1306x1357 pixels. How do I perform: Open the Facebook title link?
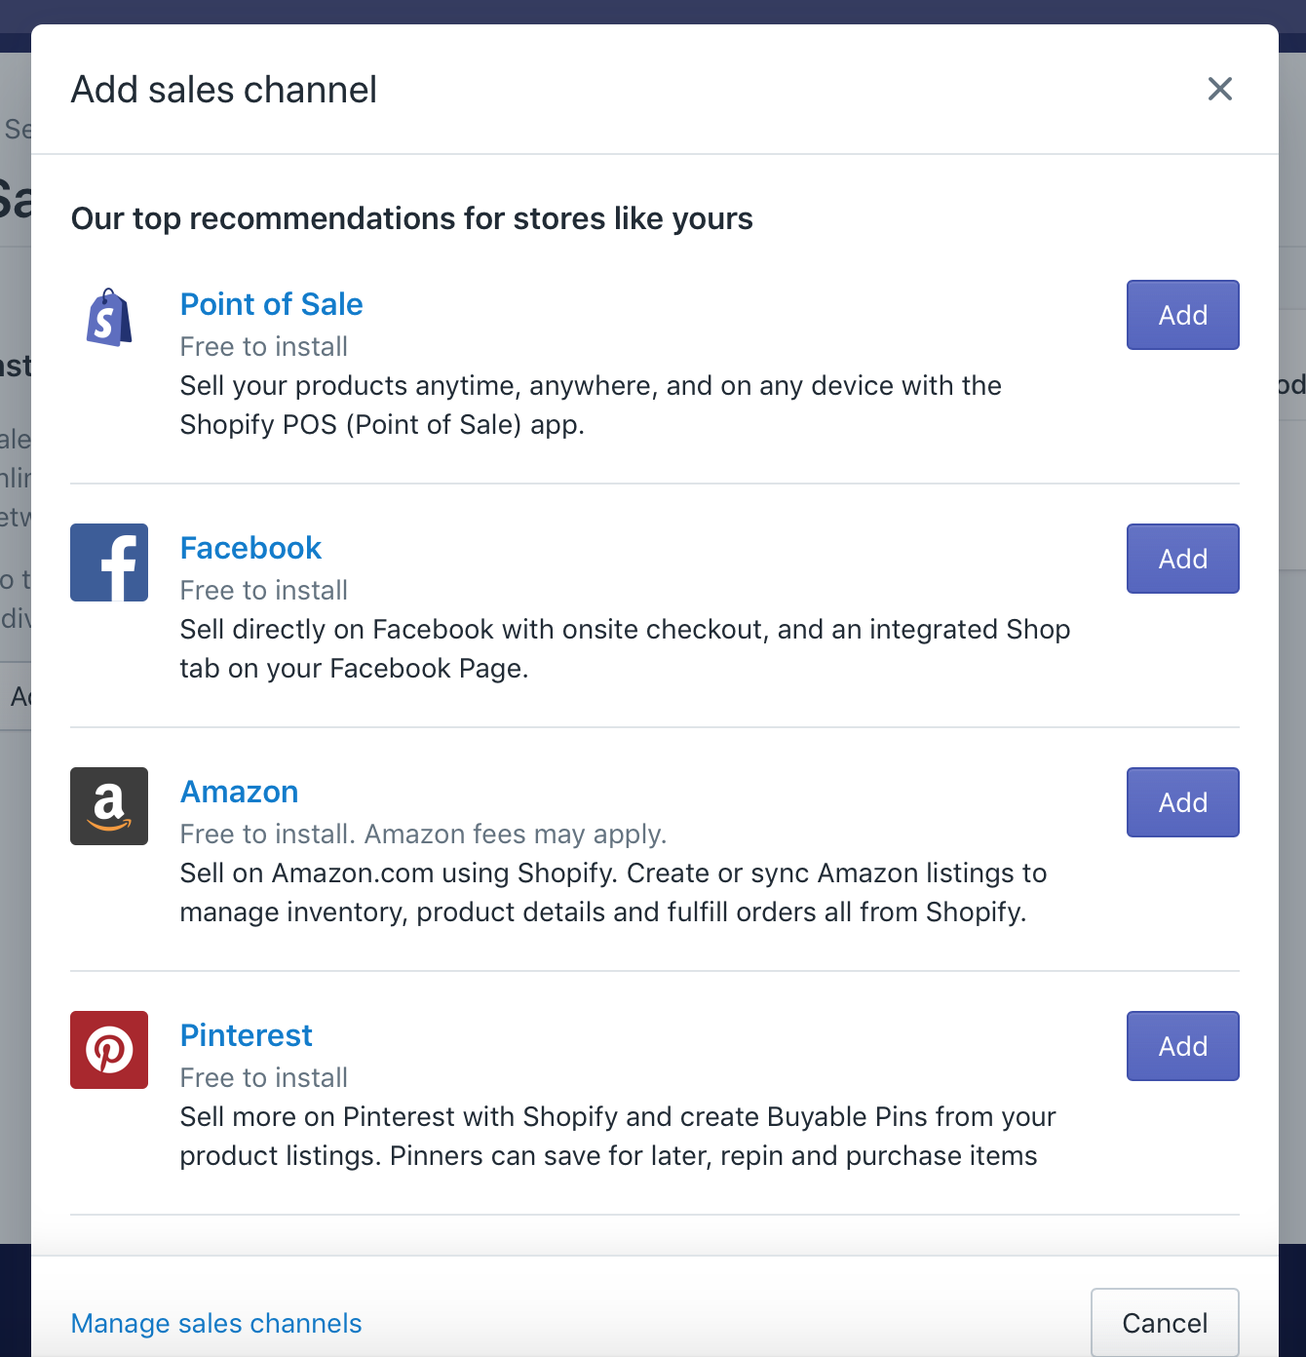[251, 548]
